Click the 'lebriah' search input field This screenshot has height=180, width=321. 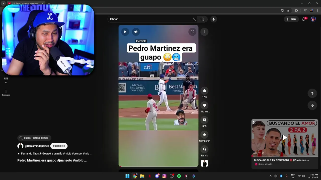point(150,19)
